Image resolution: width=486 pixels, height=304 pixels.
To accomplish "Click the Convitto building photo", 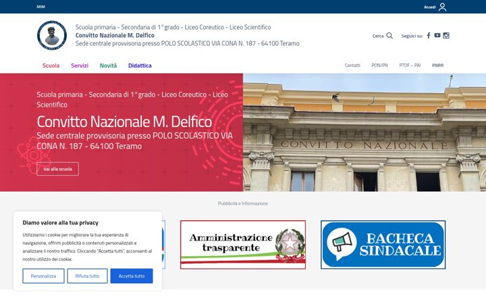I will click(364, 132).
